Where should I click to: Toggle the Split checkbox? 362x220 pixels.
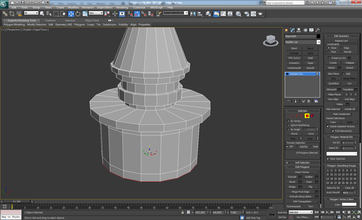[x=343, y=74]
